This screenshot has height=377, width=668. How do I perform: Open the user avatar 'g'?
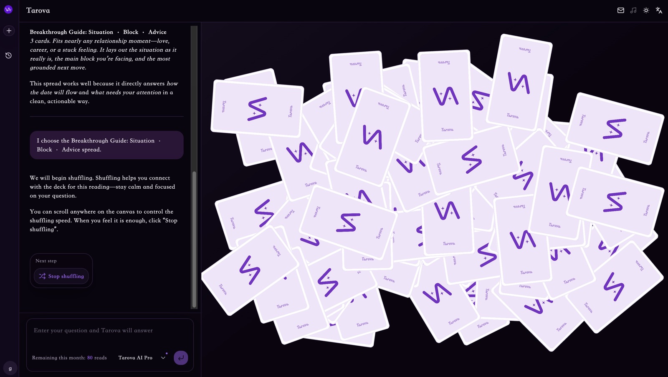click(10, 368)
